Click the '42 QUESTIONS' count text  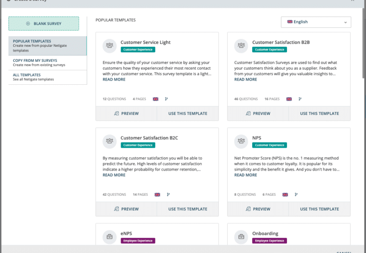point(114,195)
